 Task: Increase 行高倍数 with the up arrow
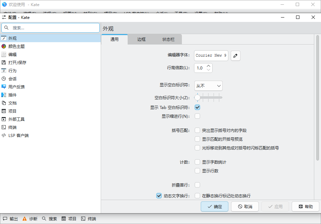click(208, 66)
